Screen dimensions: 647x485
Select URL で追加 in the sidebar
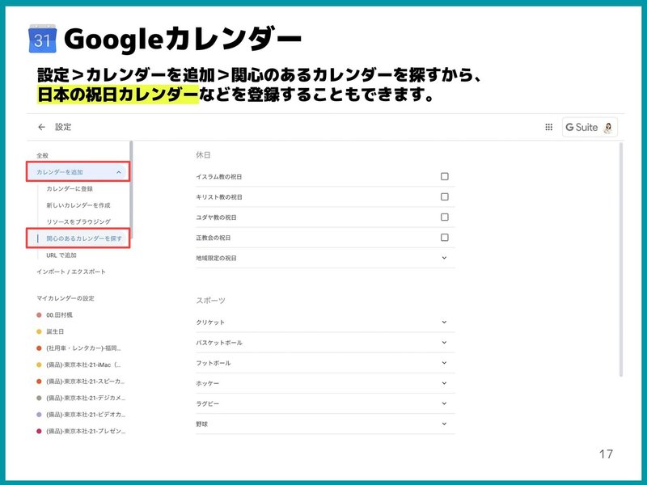click(61, 255)
